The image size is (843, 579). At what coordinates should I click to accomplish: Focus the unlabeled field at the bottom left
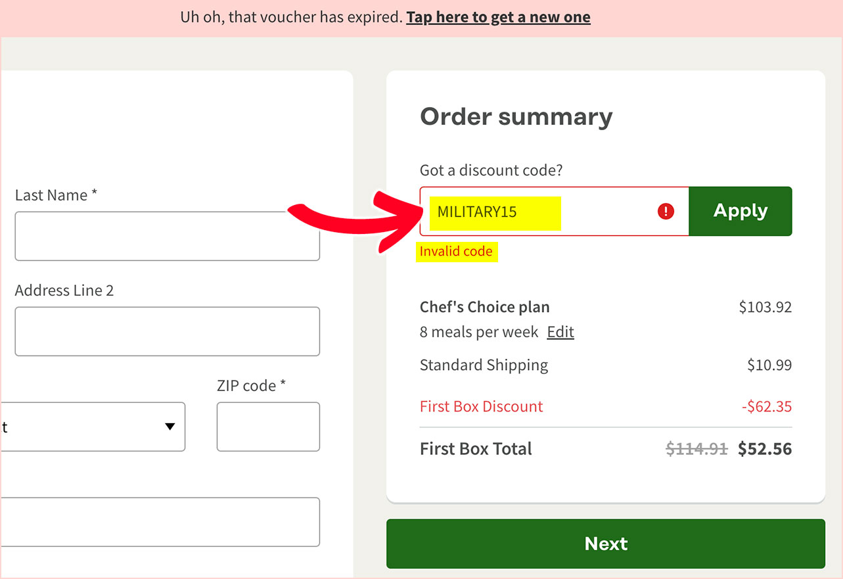pos(160,522)
